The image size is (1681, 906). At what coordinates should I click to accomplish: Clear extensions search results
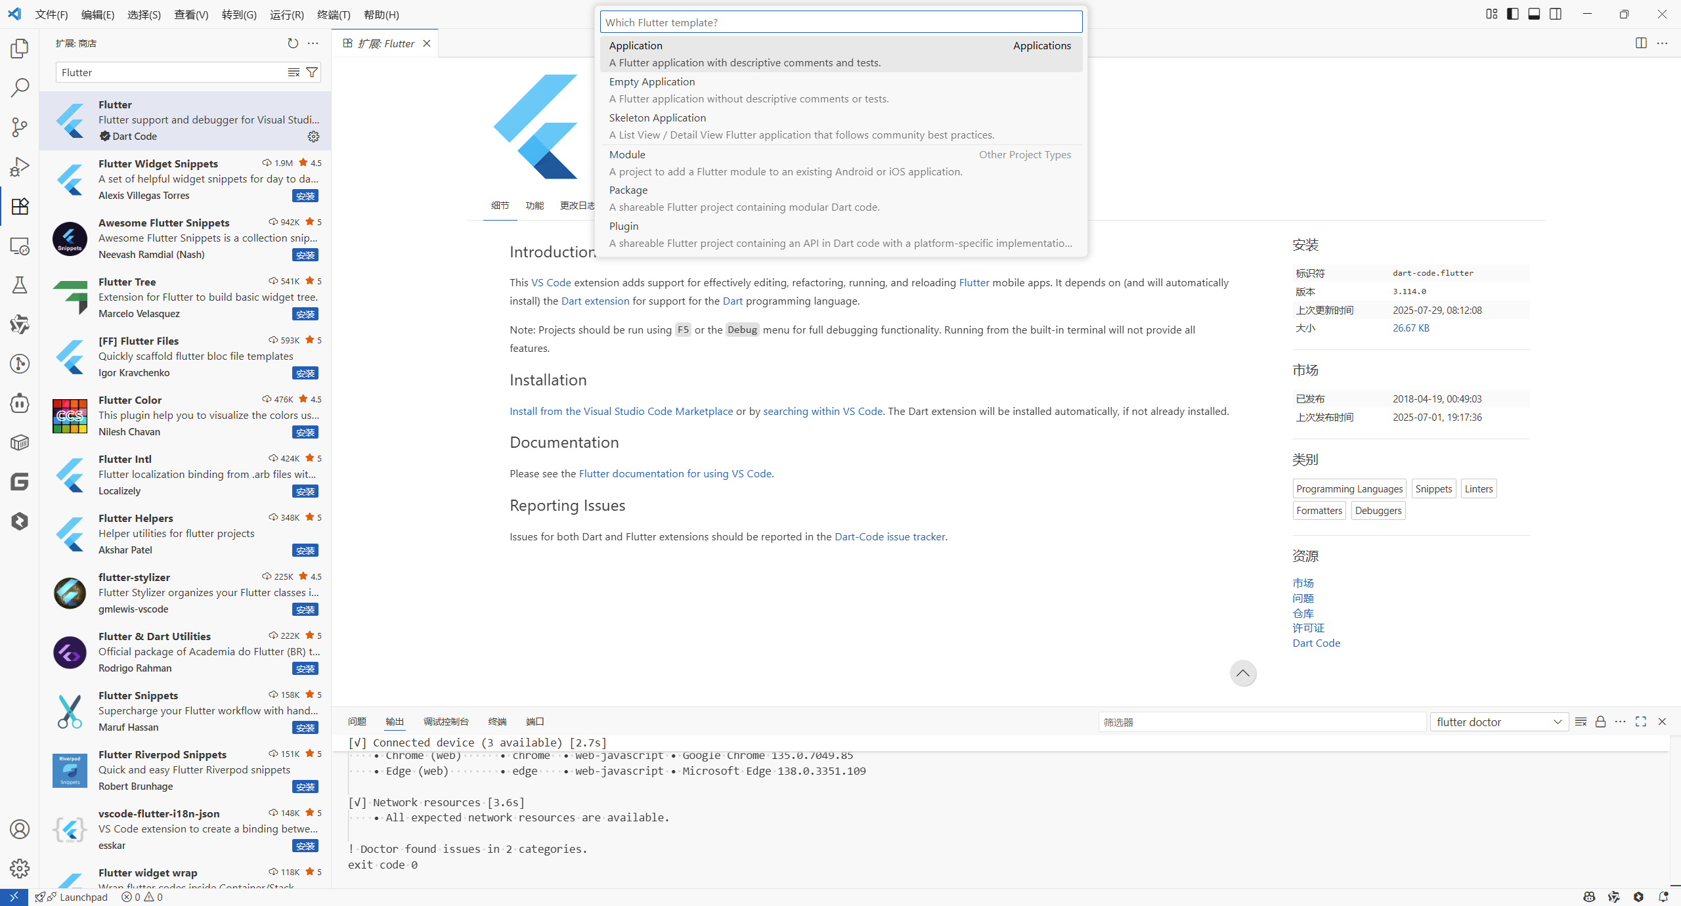point(294,72)
